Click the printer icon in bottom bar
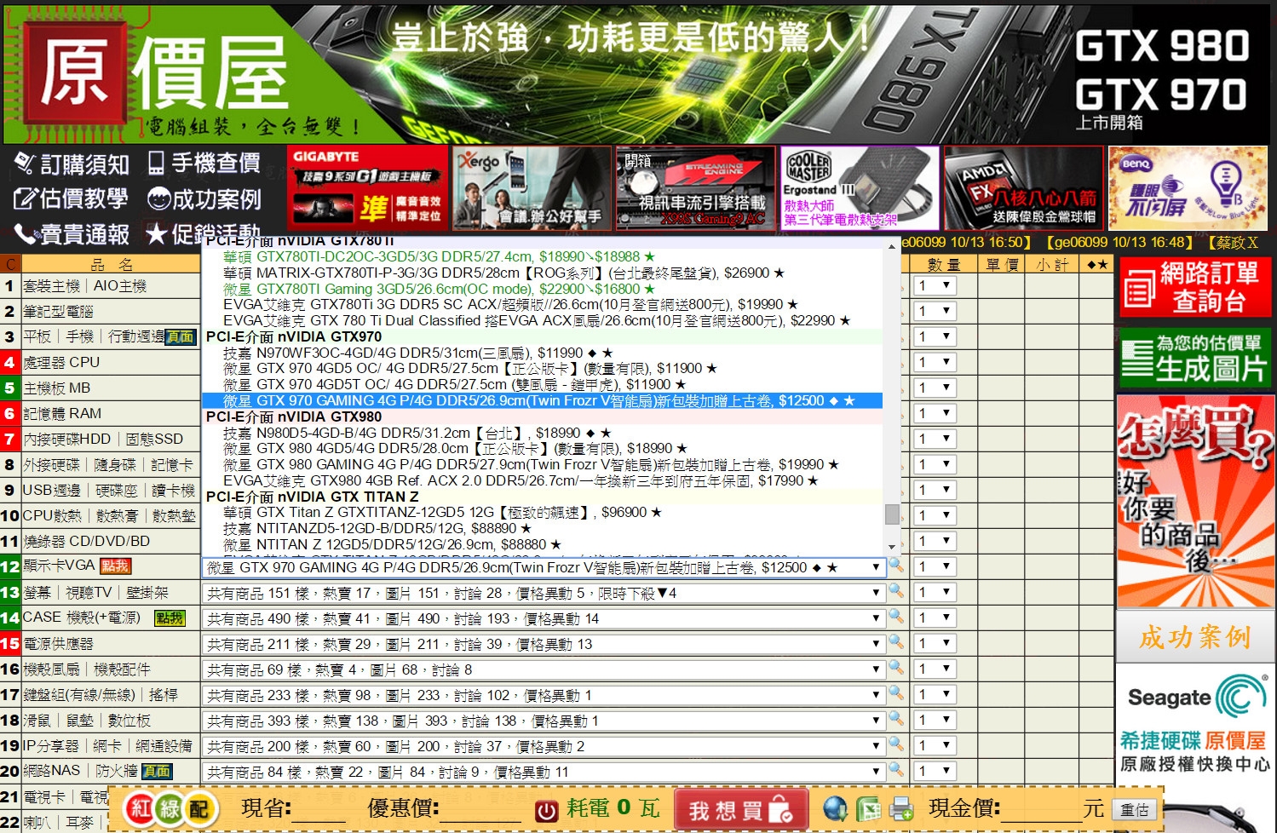 coord(900,808)
